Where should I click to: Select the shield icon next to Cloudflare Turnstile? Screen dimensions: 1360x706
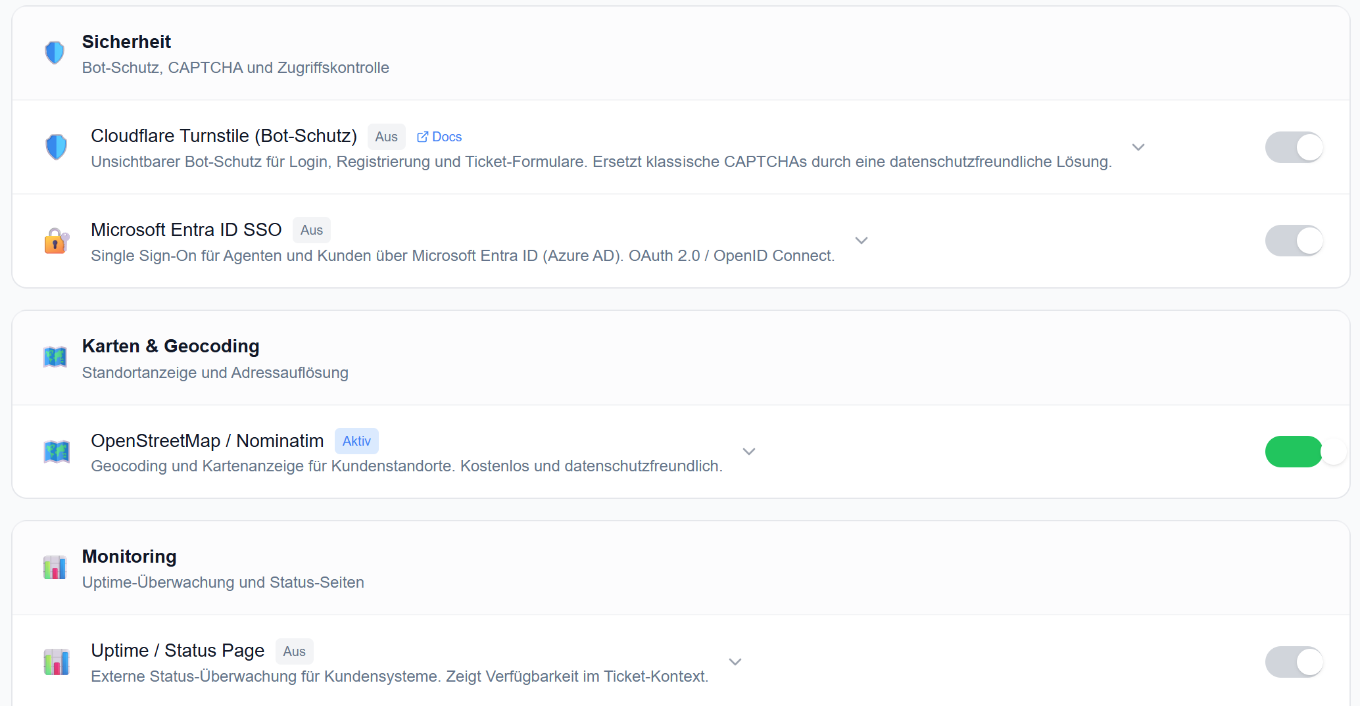click(x=57, y=147)
